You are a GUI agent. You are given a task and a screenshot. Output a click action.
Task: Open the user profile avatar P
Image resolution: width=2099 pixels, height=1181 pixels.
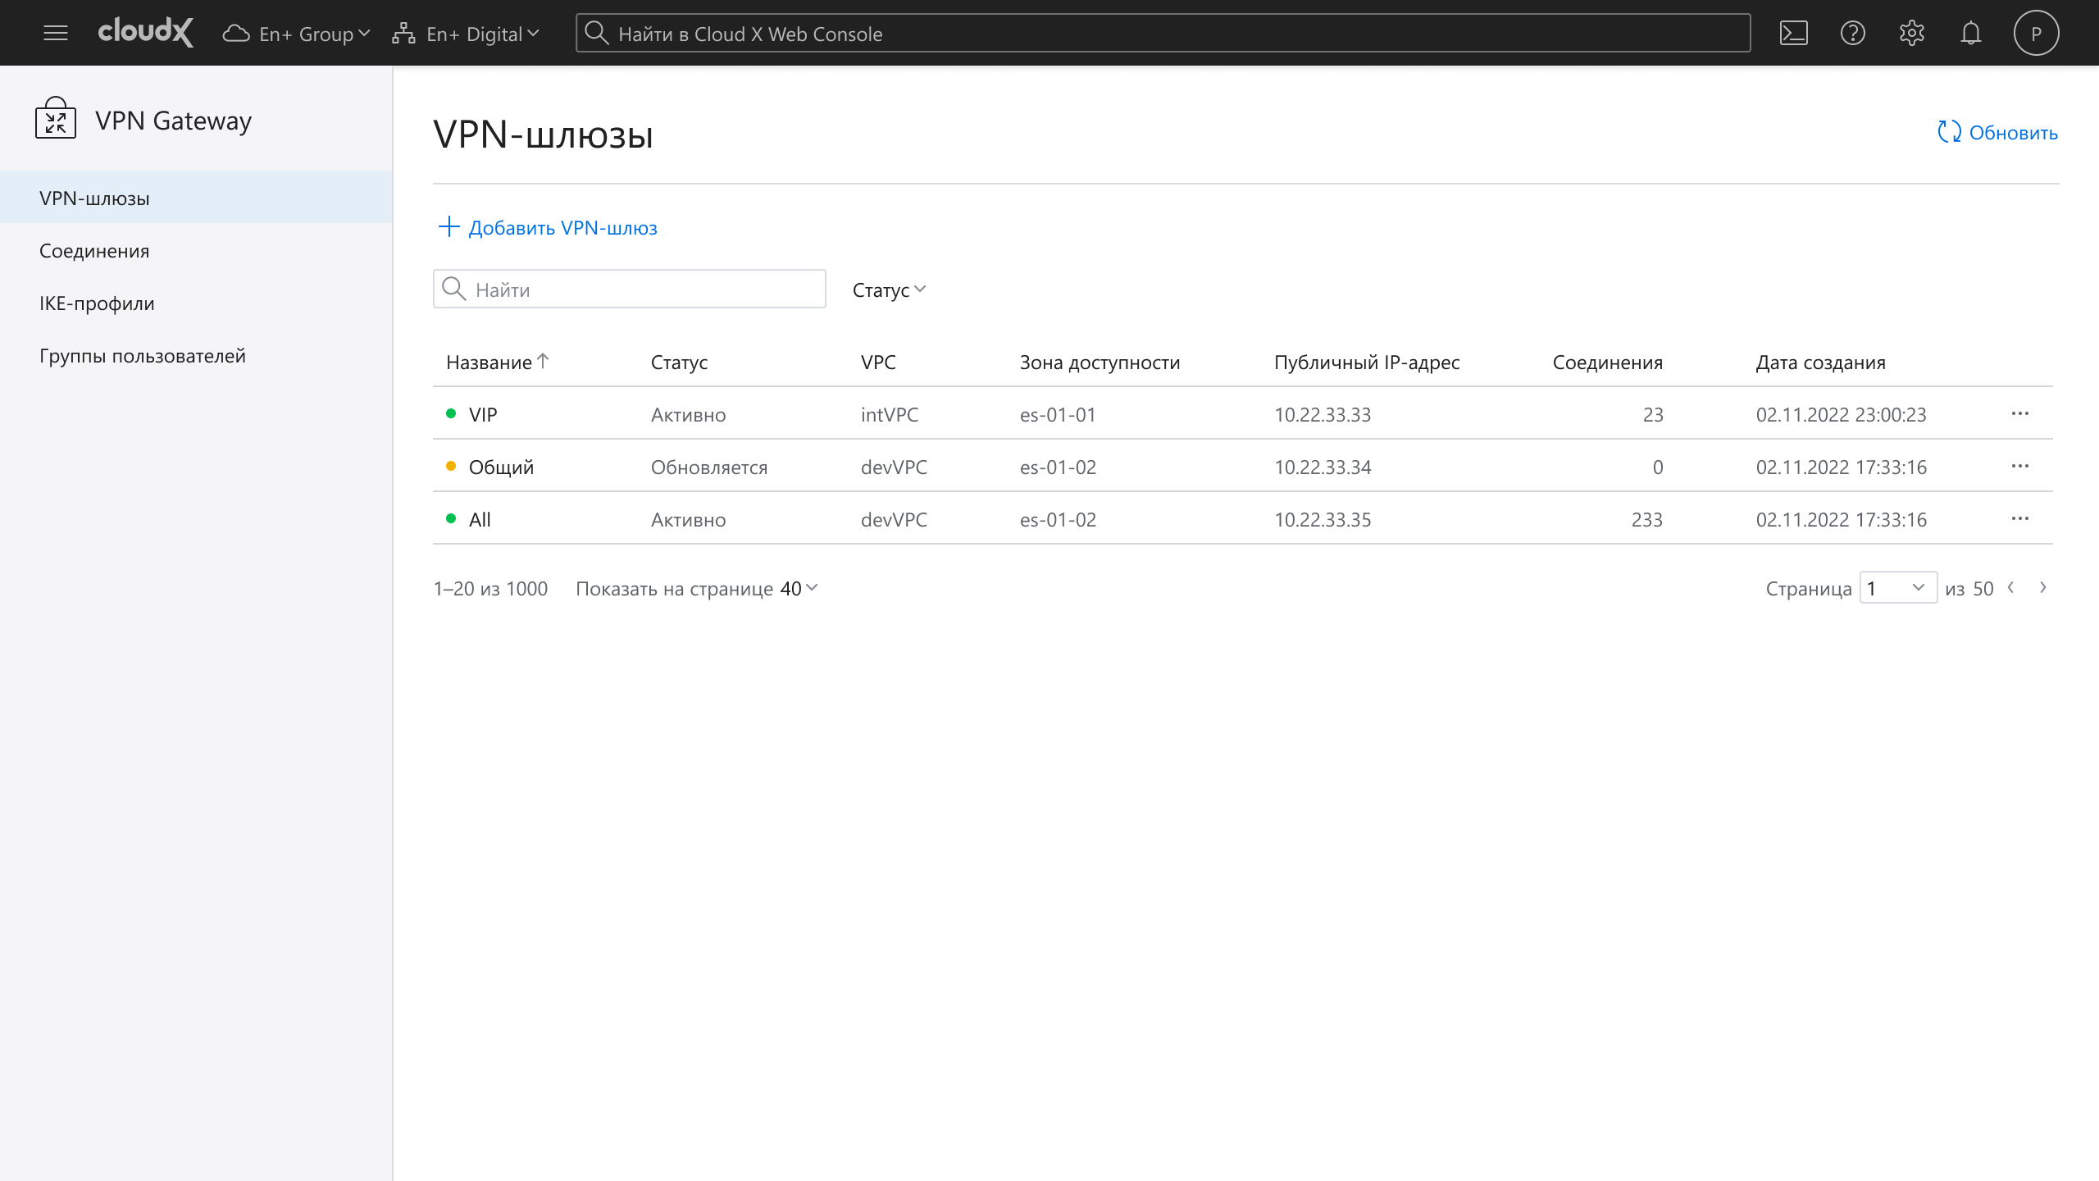[x=2036, y=33]
